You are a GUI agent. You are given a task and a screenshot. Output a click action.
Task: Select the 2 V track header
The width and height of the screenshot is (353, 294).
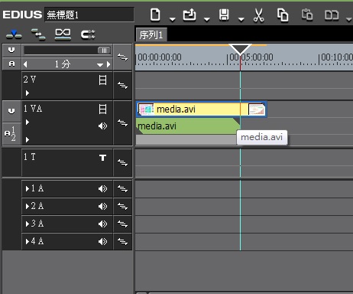point(67,85)
